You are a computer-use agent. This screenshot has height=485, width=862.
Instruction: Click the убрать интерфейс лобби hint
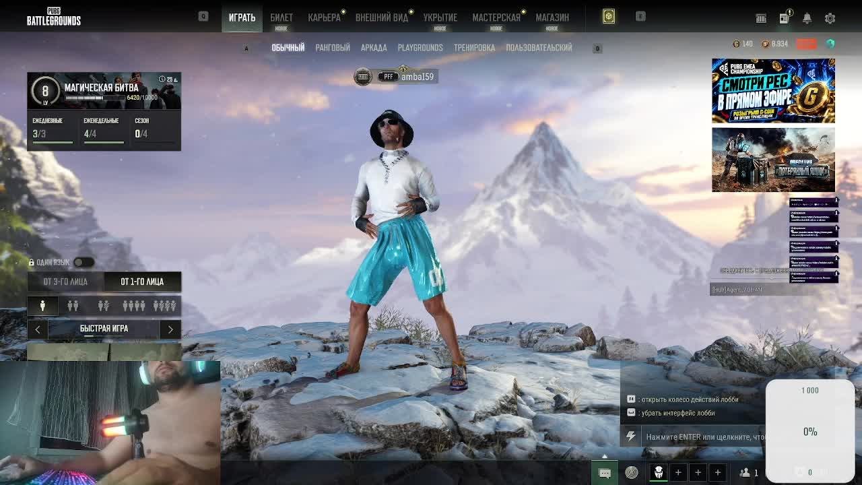pyautogui.click(x=671, y=413)
